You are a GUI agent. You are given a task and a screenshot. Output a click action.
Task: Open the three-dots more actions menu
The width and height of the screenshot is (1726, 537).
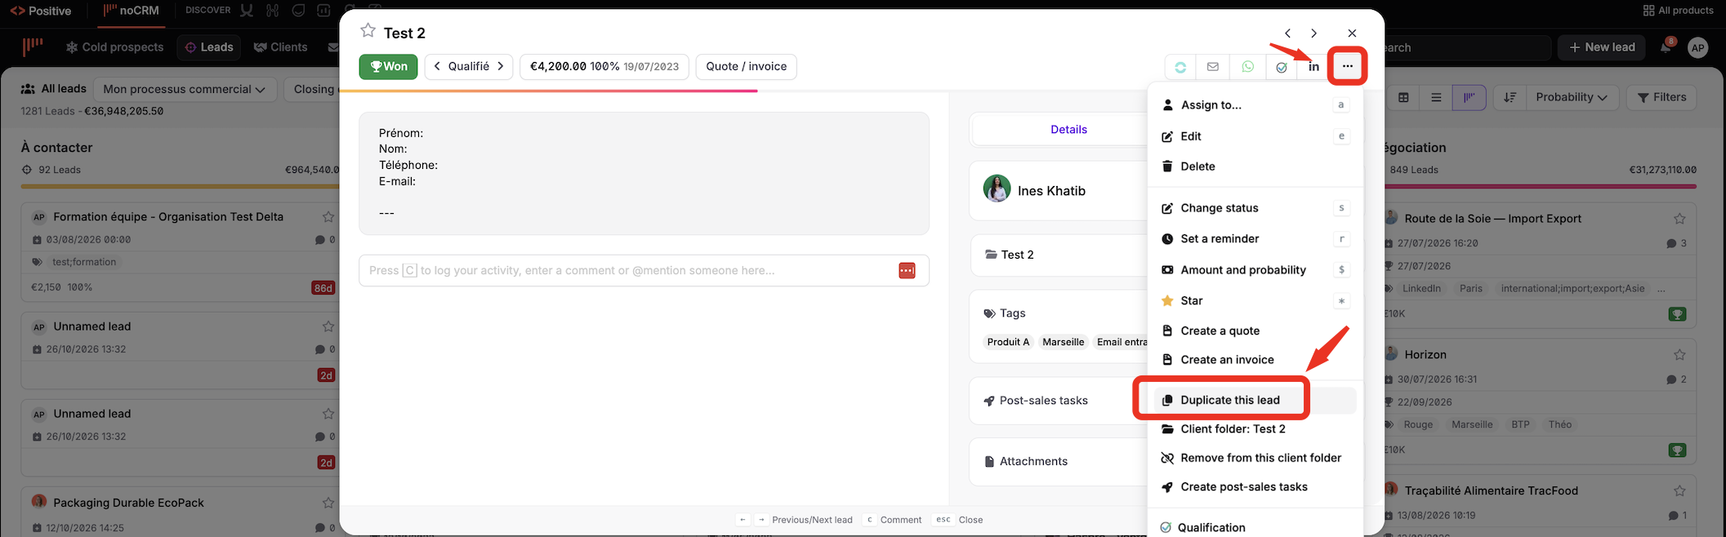pyautogui.click(x=1348, y=66)
